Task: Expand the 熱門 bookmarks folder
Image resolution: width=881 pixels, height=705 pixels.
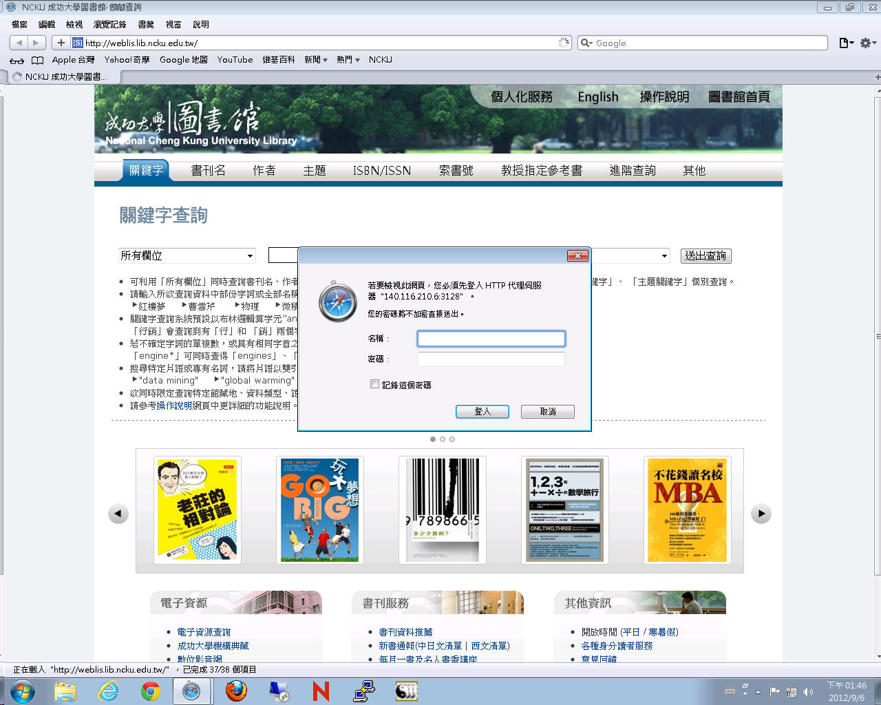Action: tap(348, 60)
